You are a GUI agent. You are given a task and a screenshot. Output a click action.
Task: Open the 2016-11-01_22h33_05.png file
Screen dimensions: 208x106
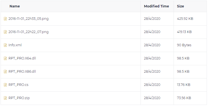point(29,19)
